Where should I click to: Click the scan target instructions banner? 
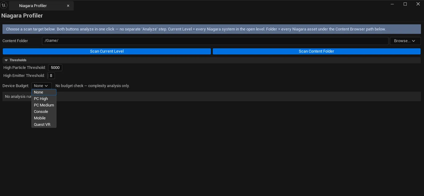point(212,29)
